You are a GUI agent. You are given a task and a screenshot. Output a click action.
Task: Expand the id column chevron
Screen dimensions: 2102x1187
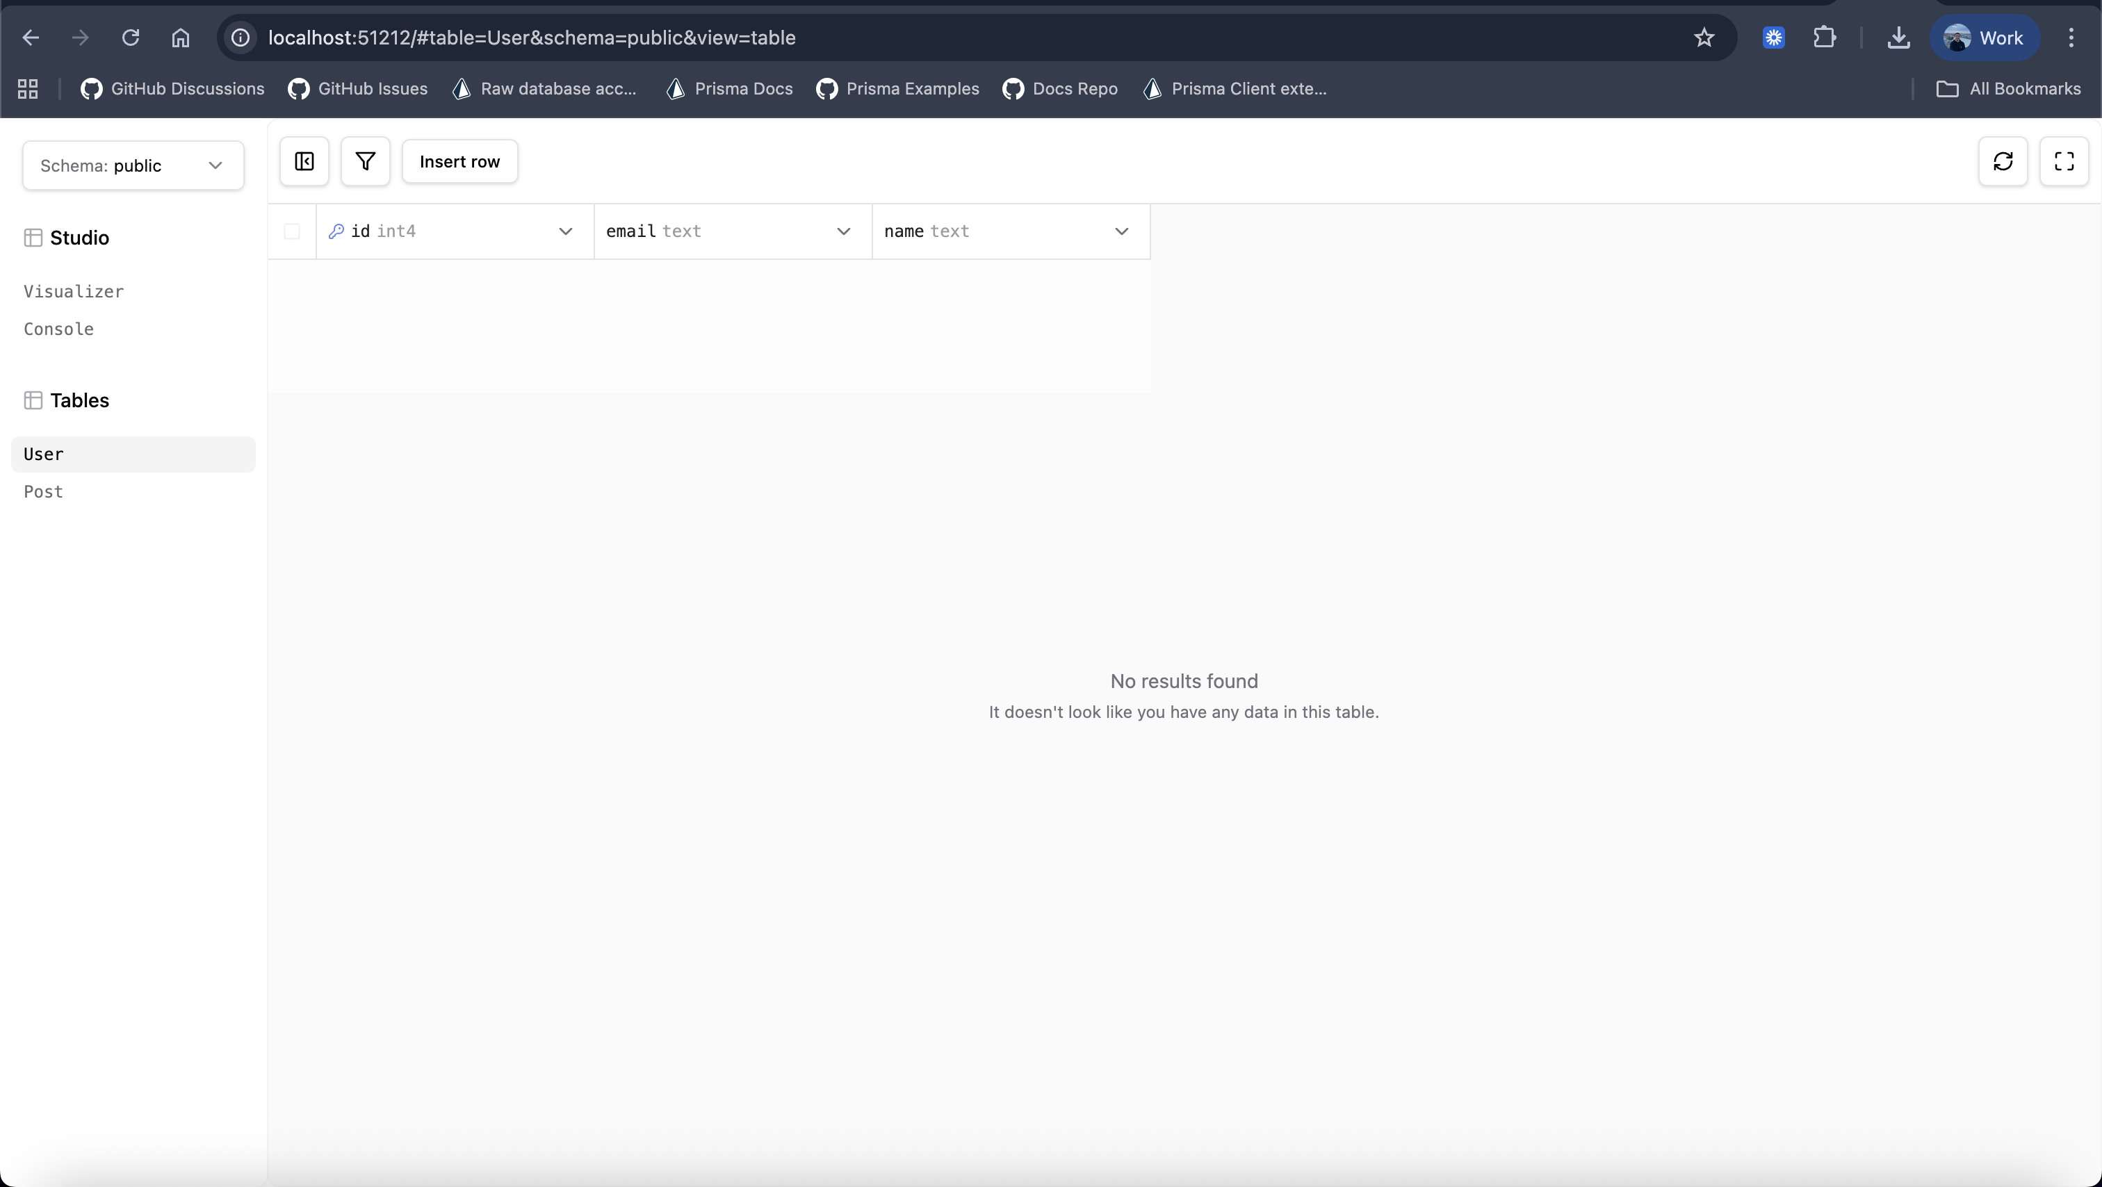[x=566, y=231]
